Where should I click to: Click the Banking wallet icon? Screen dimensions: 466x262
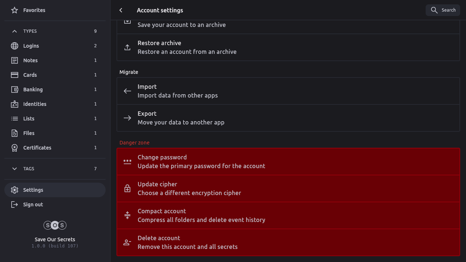(15, 90)
